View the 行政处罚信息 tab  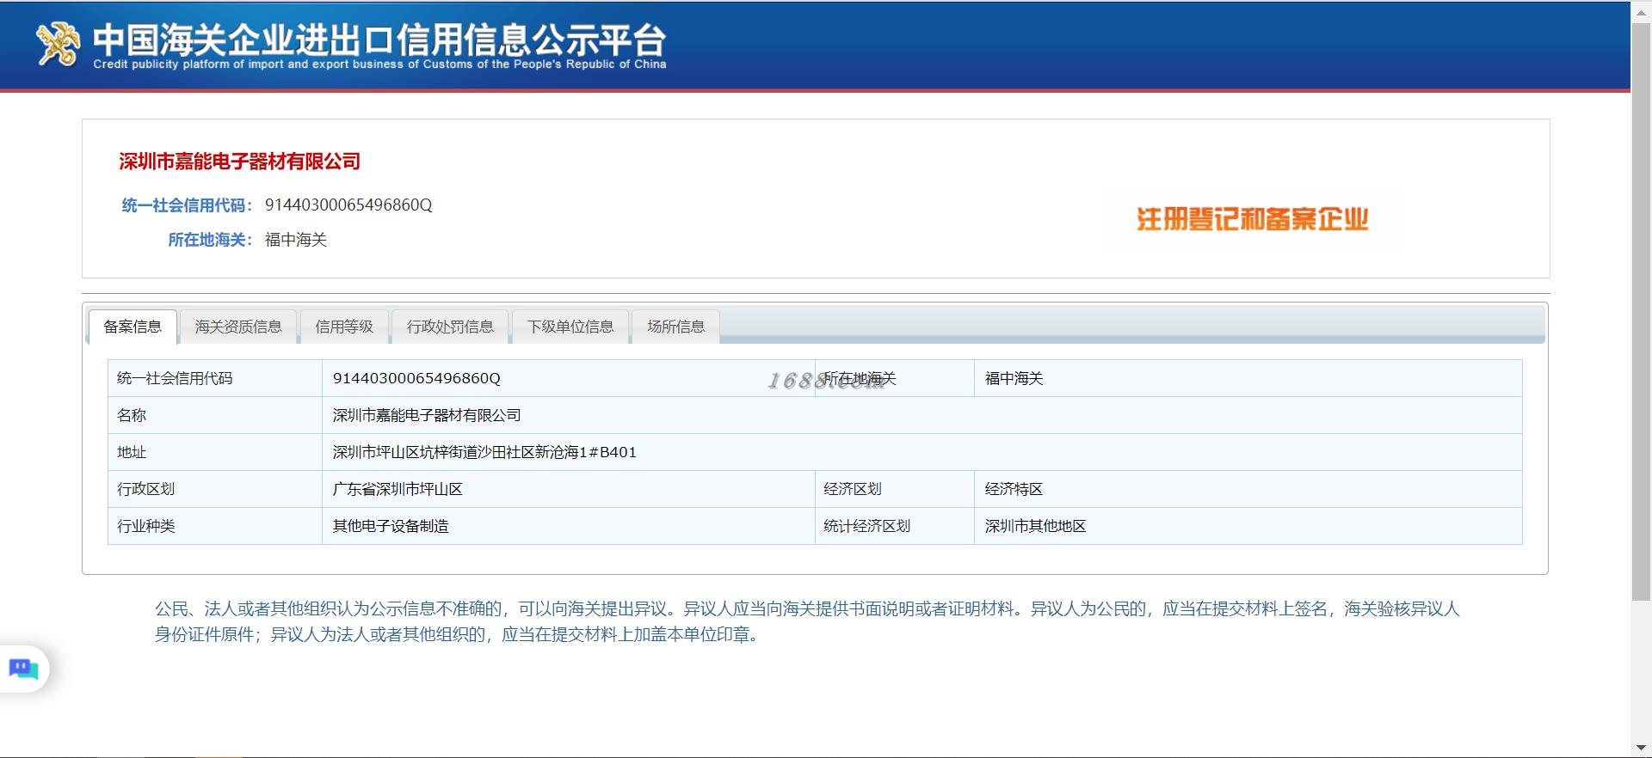[450, 327]
